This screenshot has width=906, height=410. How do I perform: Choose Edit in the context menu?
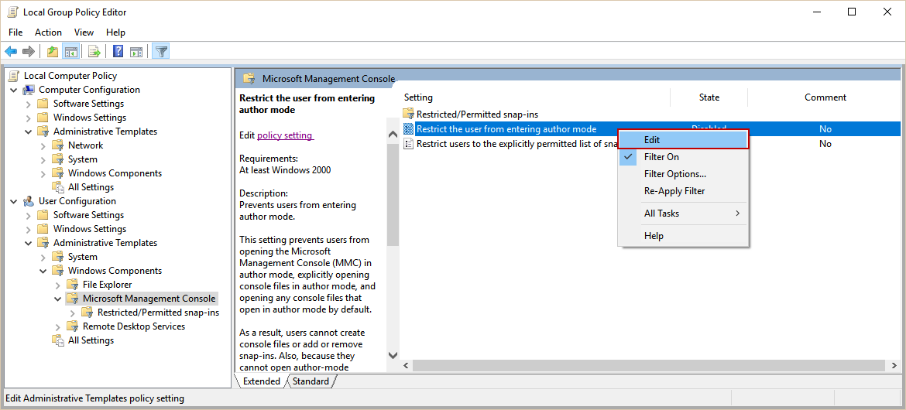tap(684, 140)
